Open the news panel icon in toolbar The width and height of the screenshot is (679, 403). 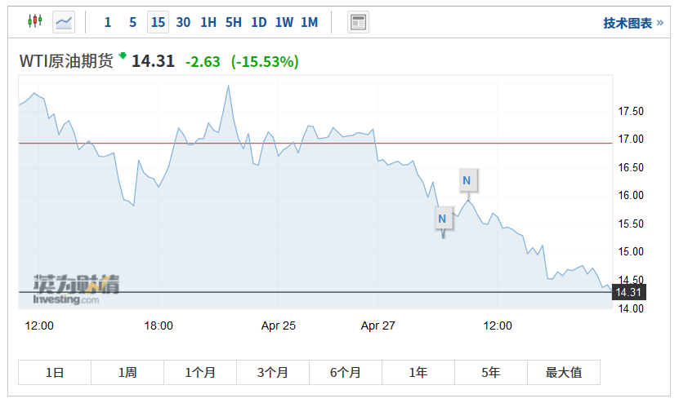pyautogui.click(x=358, y=22)
